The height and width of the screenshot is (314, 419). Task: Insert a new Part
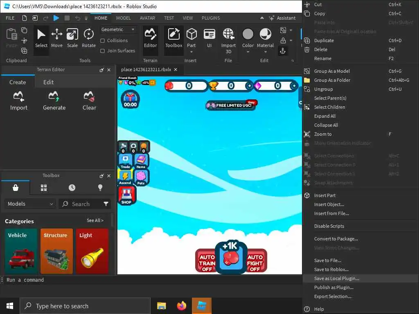click(191, 37)
